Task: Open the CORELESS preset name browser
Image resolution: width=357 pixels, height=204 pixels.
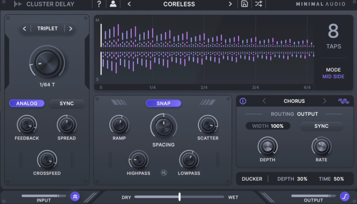Action: (179, 4)
